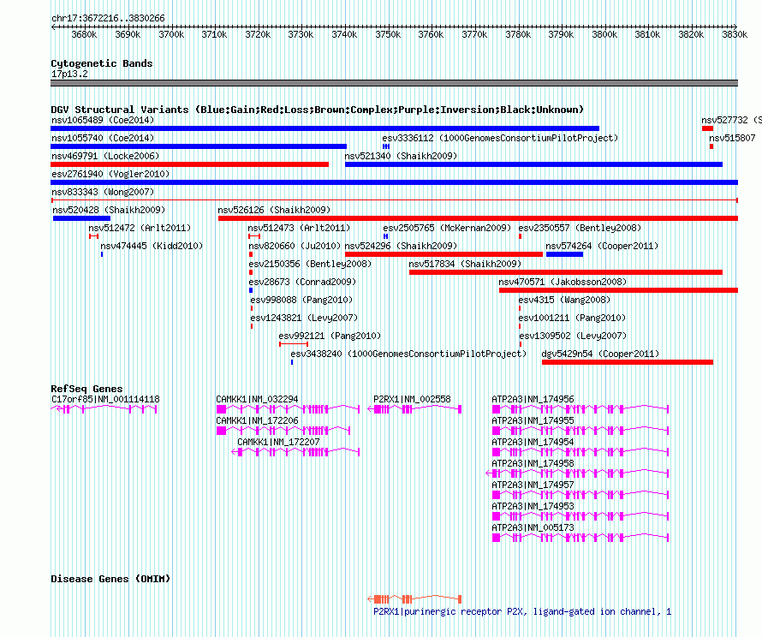Click the dgv5429n54 red loss bar
Viewport: 762px width, 637px height.
(x=628, y=362)
